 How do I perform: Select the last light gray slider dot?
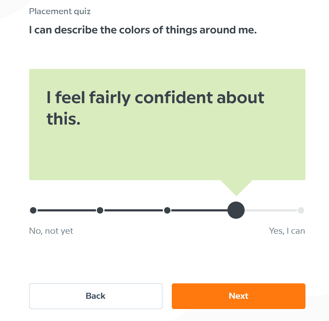[301, 210]
